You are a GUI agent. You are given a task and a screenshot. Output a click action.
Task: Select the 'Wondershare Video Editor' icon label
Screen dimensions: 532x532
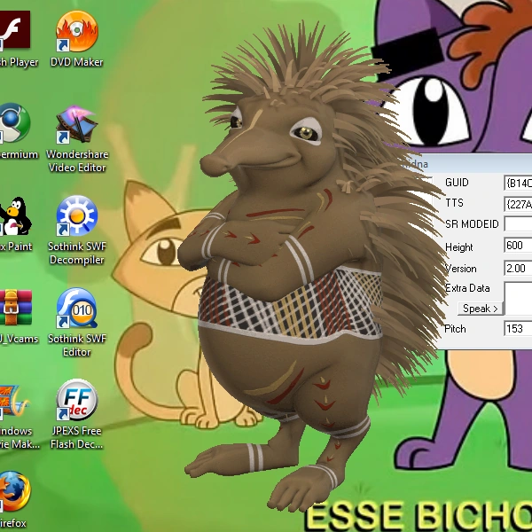pyautogui.click(x=77, y=160)
